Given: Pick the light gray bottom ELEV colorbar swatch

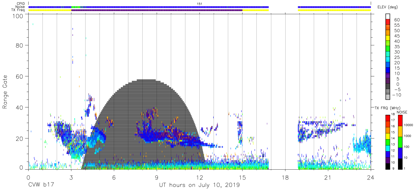Looking at the screenshot, I should click(388, 97).
